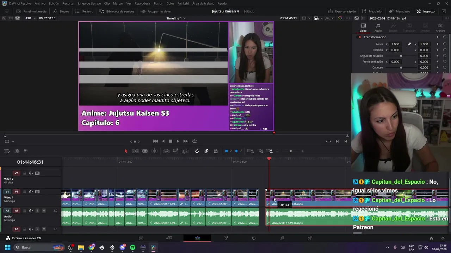Viewport: 451px width, 253px height.
Task: Open the Fotogramas clave panel
Action: coord(155,11)
